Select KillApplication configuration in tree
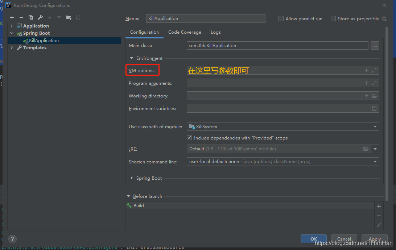This screenshot has width=396, height=250. [x=65, y=40]
